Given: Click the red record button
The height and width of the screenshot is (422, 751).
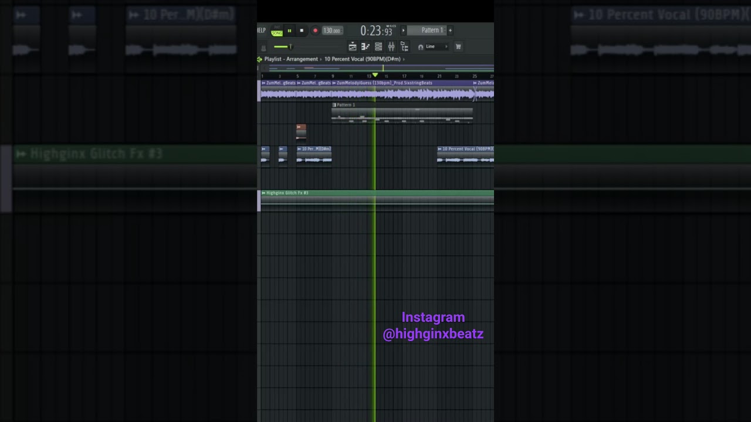Looking at the screenshot, I should [x=315, y=30].
